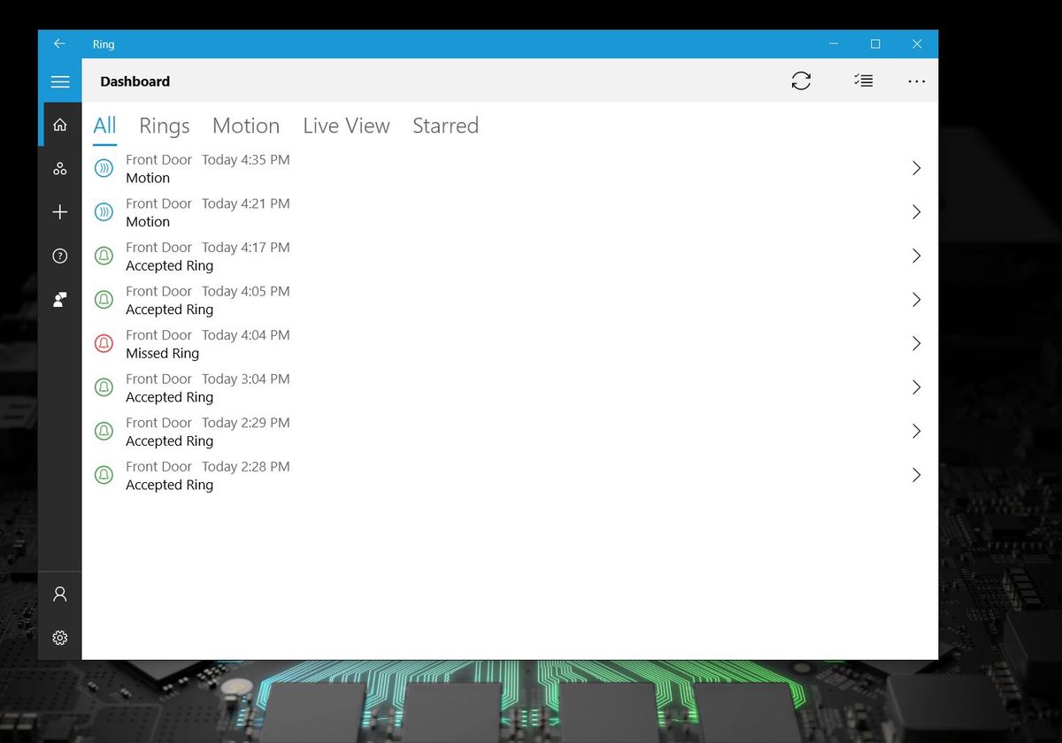Minimize the Ring window
1062x743 pixels.
pyautogui.click(x=834, y=43)
